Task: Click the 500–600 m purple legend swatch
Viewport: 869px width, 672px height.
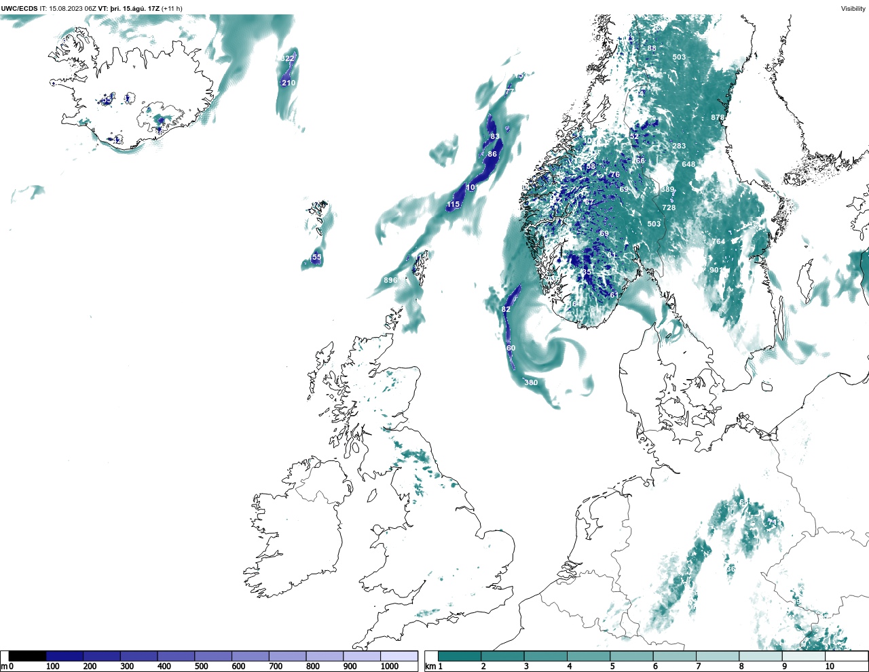Action: click(213, 656)
